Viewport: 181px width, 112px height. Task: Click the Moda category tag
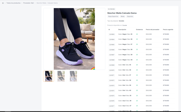(x=123, y=16)
